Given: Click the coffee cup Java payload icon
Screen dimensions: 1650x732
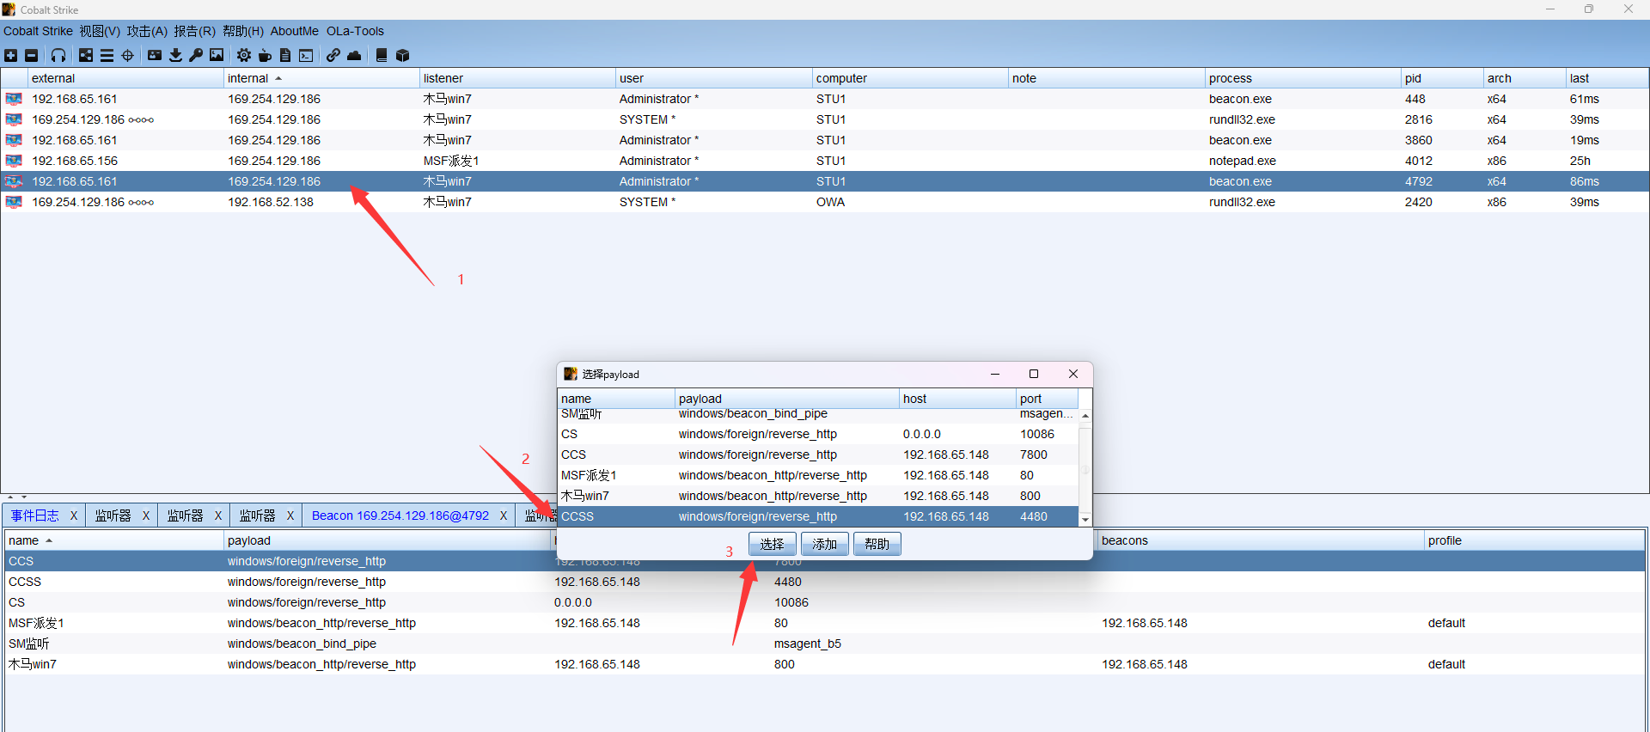Looking at the screenshot, I should [x=265, y=56].
